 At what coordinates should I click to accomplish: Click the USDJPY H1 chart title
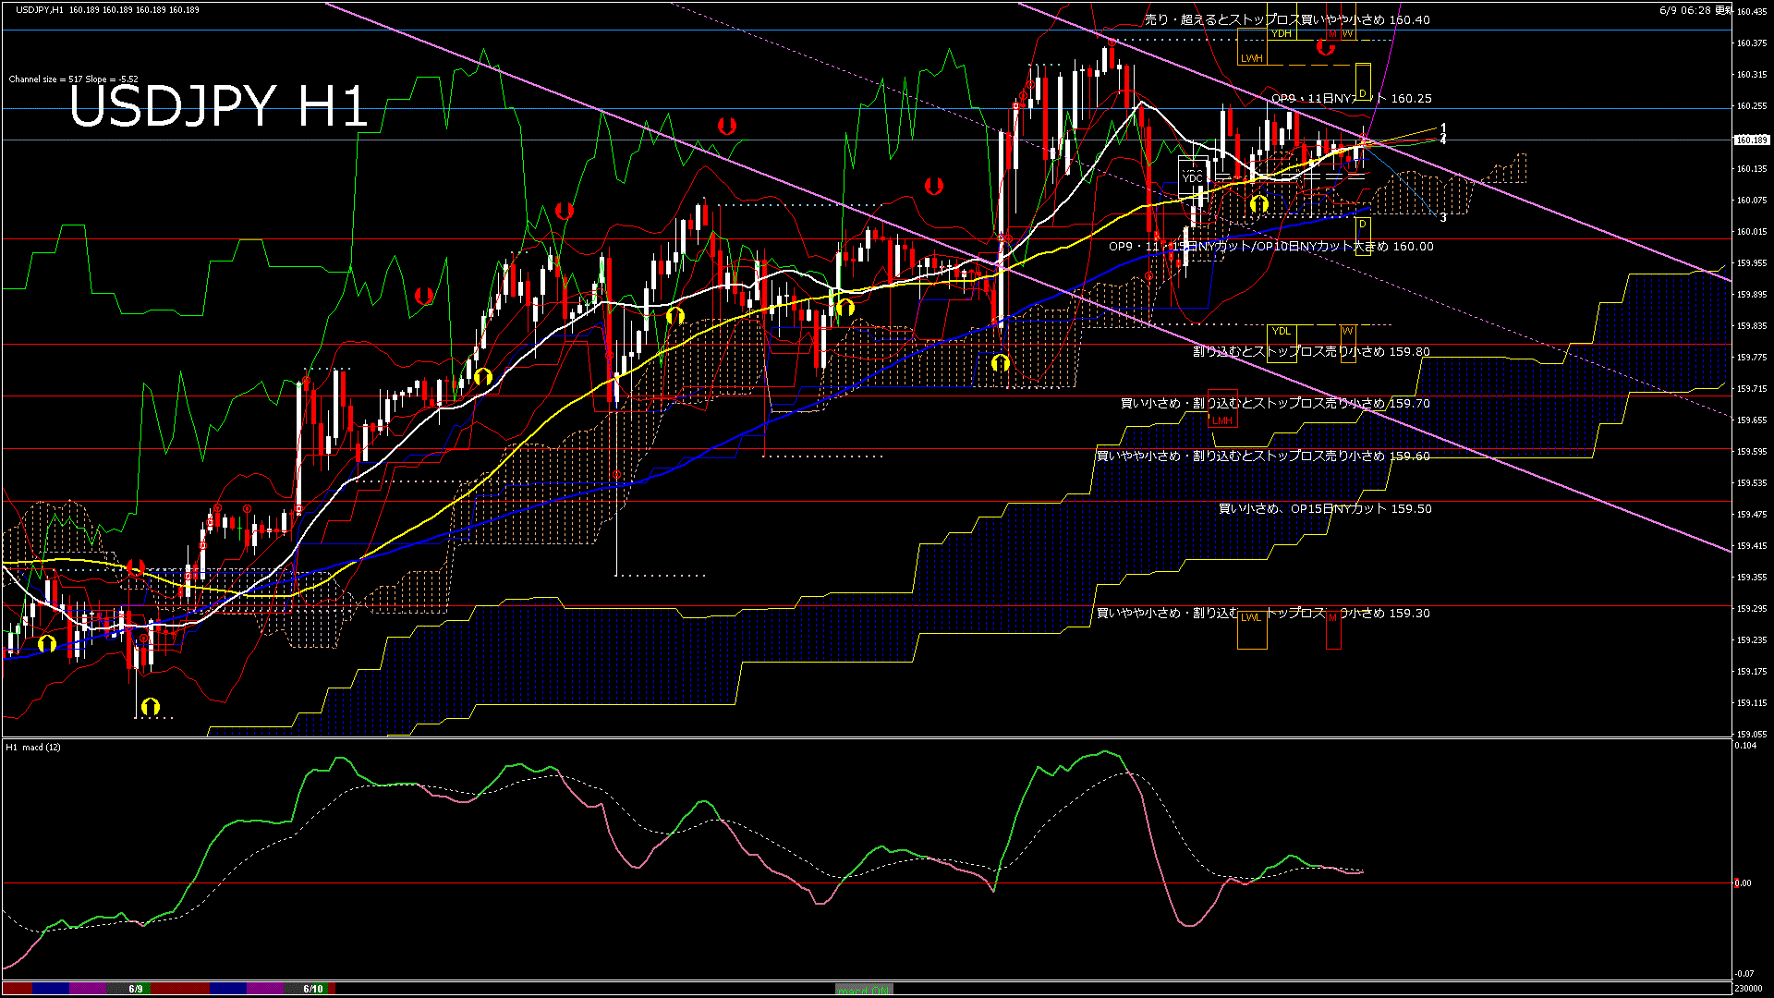(219, 105)
